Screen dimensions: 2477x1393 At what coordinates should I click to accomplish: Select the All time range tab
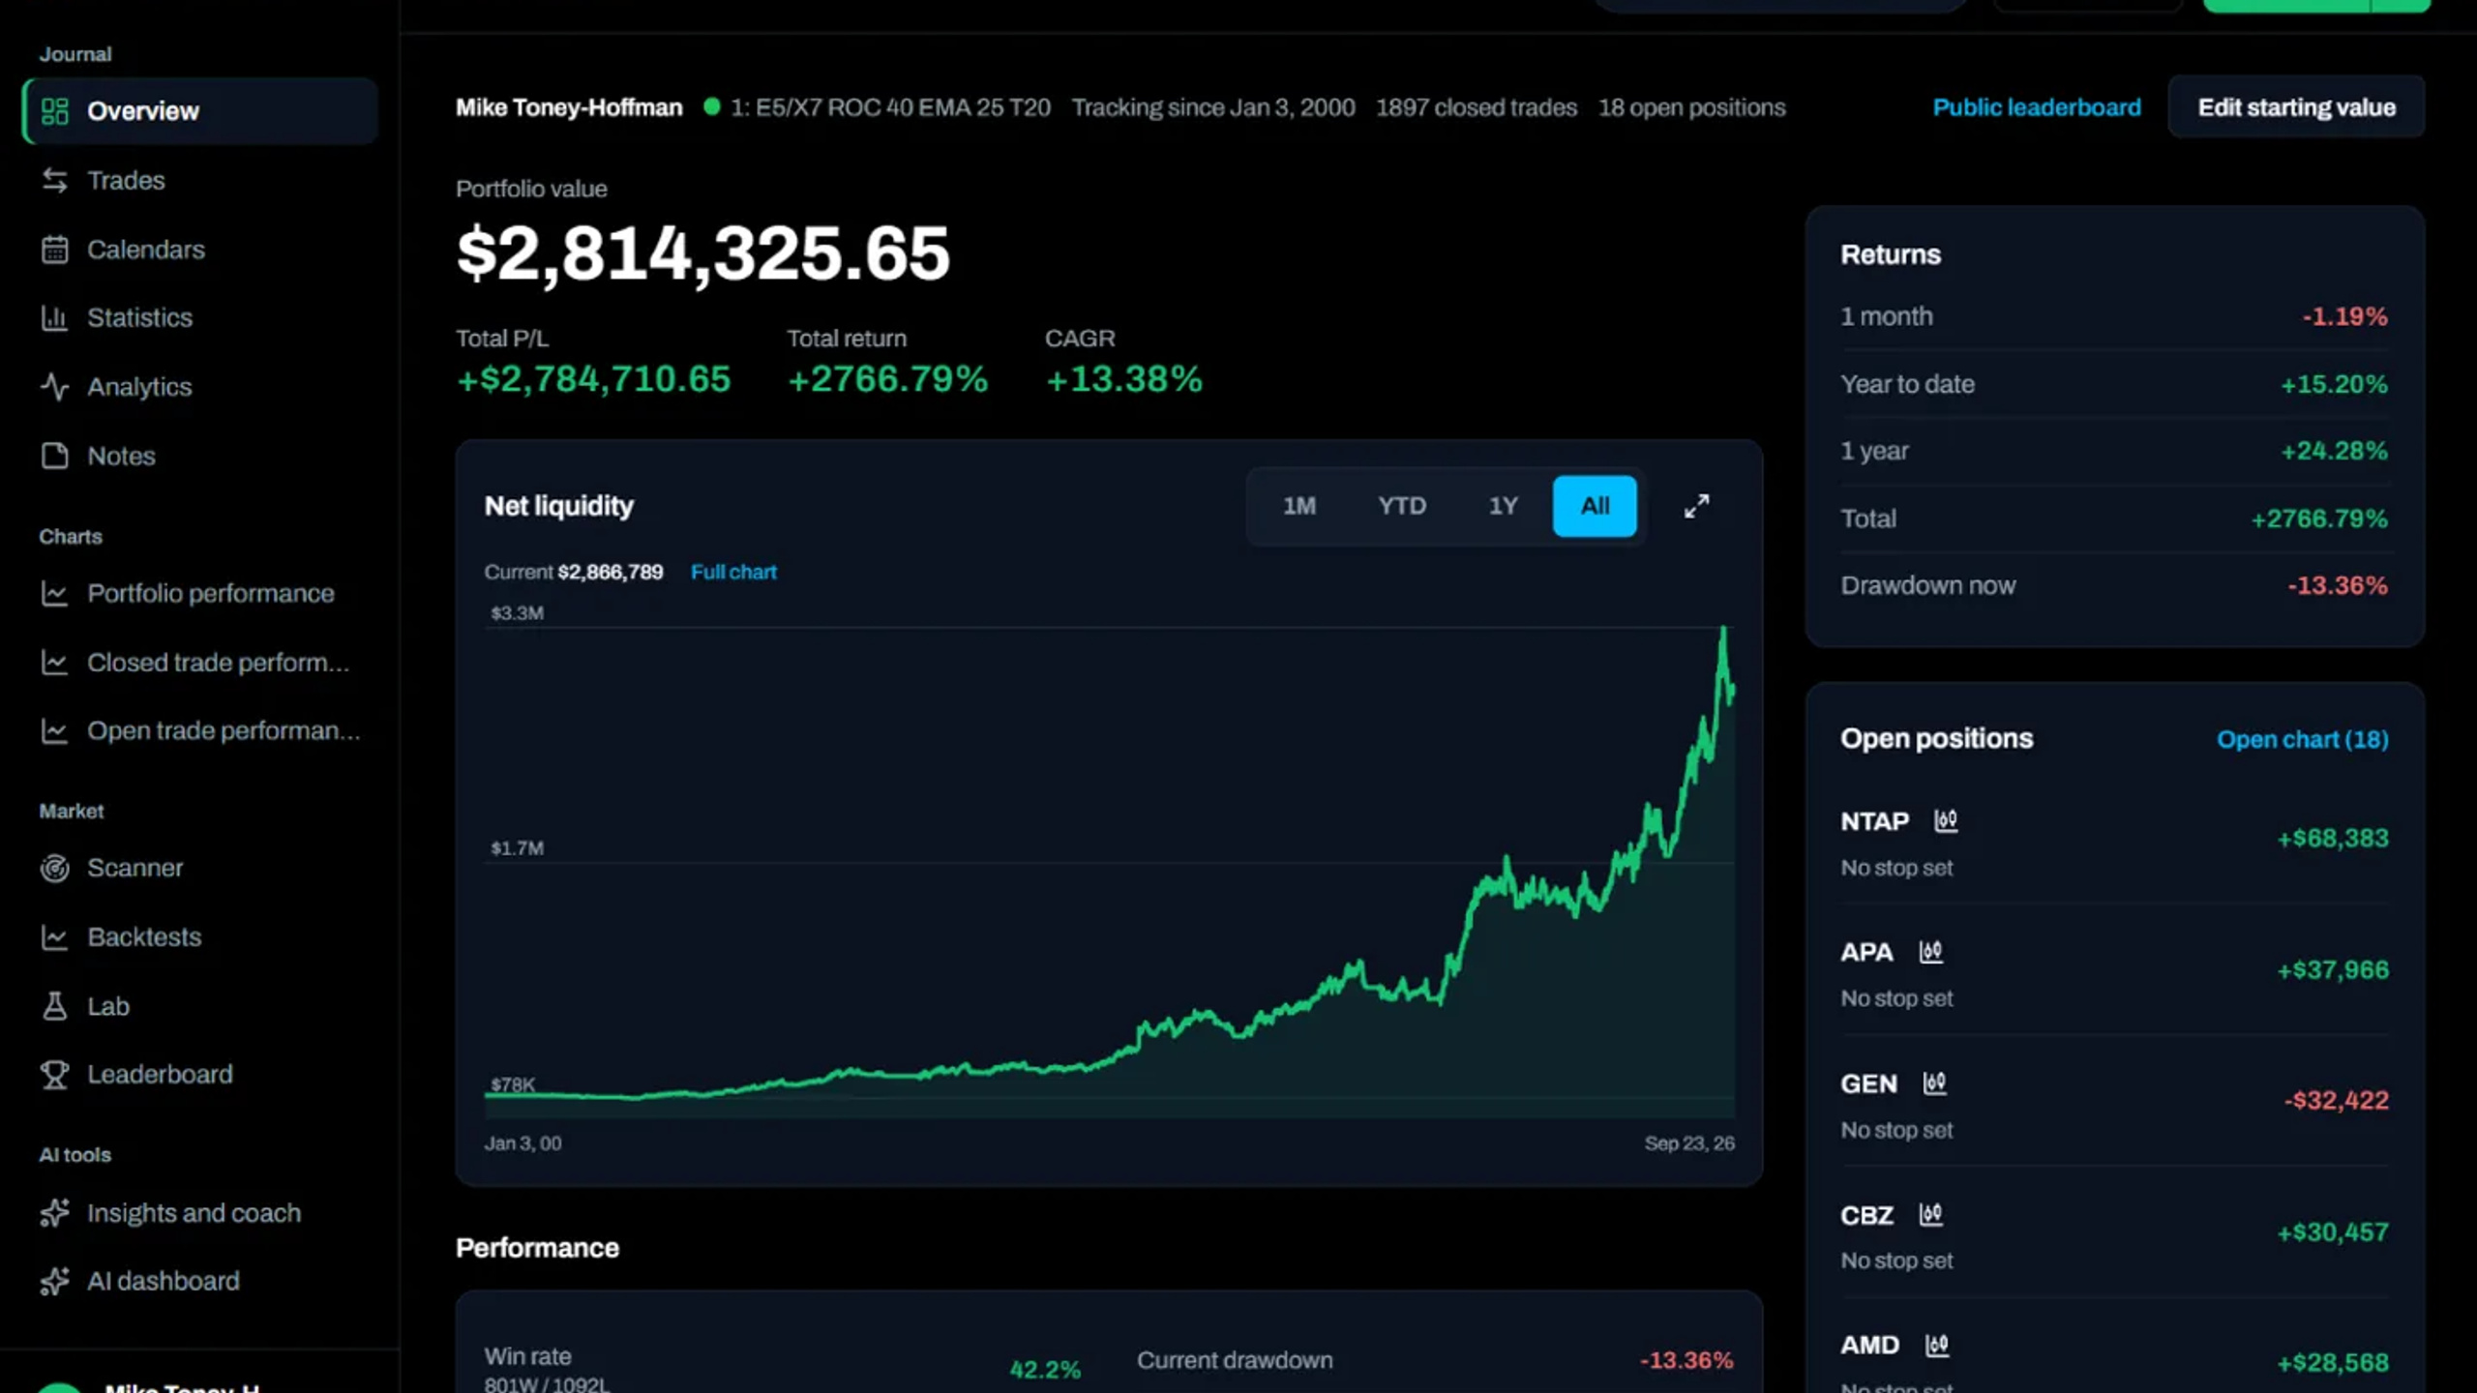point(1595,506)
